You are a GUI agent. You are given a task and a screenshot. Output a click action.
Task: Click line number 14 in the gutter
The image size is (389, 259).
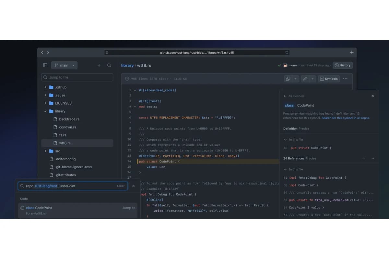(x=129, y=161)
